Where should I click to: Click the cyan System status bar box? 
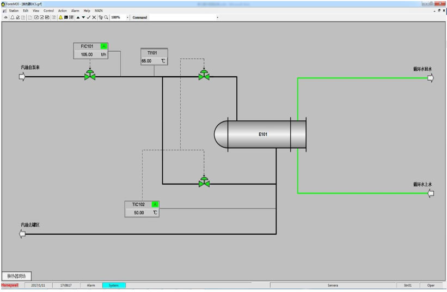[x=114, y=285]
